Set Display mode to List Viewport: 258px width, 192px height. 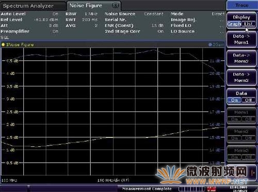coord(248,24)
